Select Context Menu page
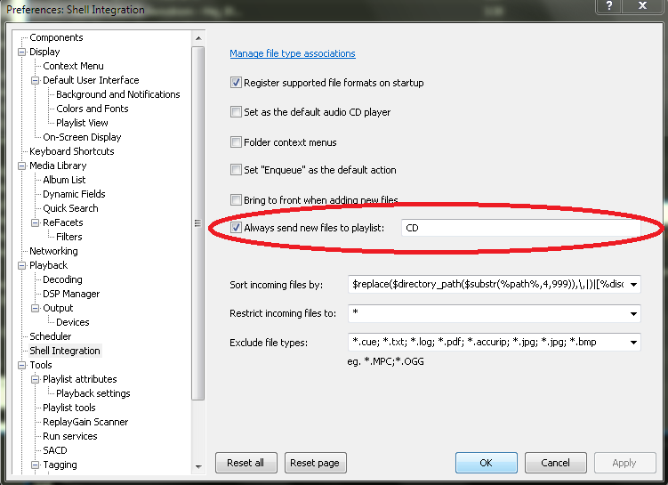The image size is (668, 485). 73,66
